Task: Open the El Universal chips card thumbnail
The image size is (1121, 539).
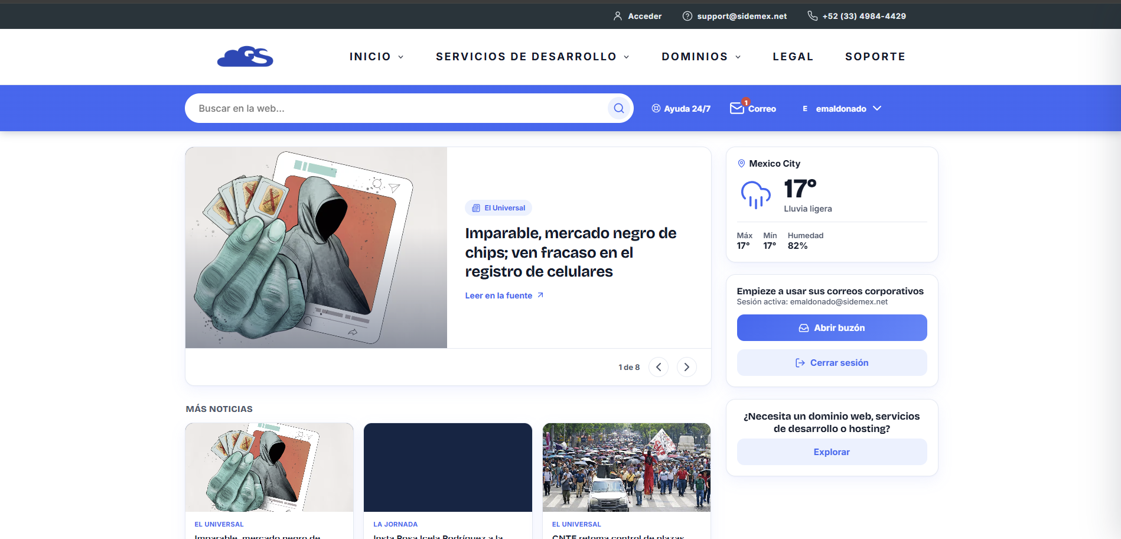Action: point(269,467)
